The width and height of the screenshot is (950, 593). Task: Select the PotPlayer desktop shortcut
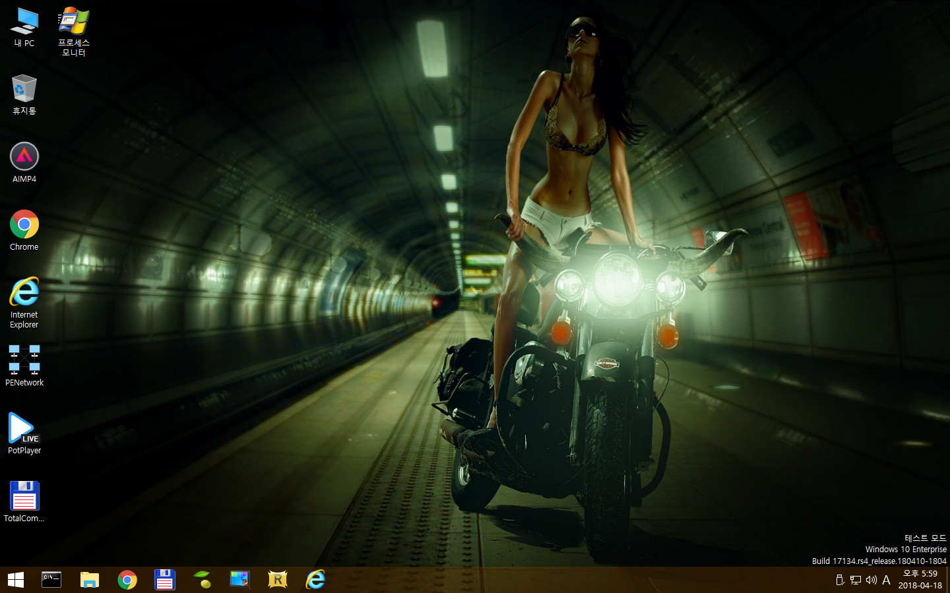click(x=24, y=434)
